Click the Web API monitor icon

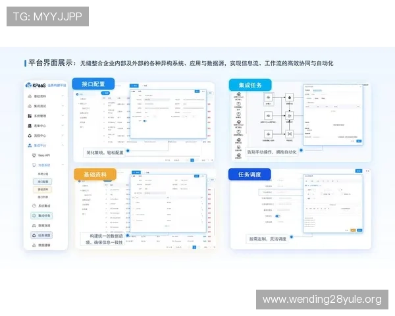pos(34,155)
